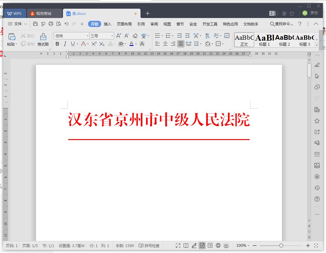Viewport: 326px width, 253px height.
Task: Toggle italic formatting
Action: click(x=65, y=44)
